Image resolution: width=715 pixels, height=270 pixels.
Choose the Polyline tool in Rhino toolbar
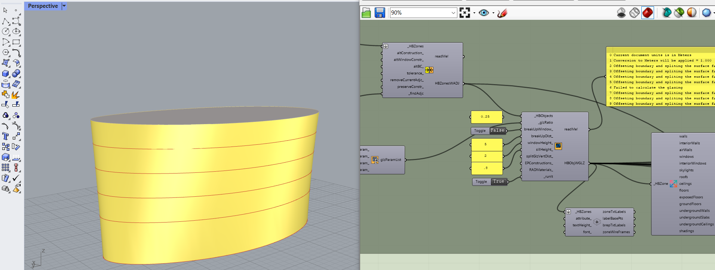6,21
